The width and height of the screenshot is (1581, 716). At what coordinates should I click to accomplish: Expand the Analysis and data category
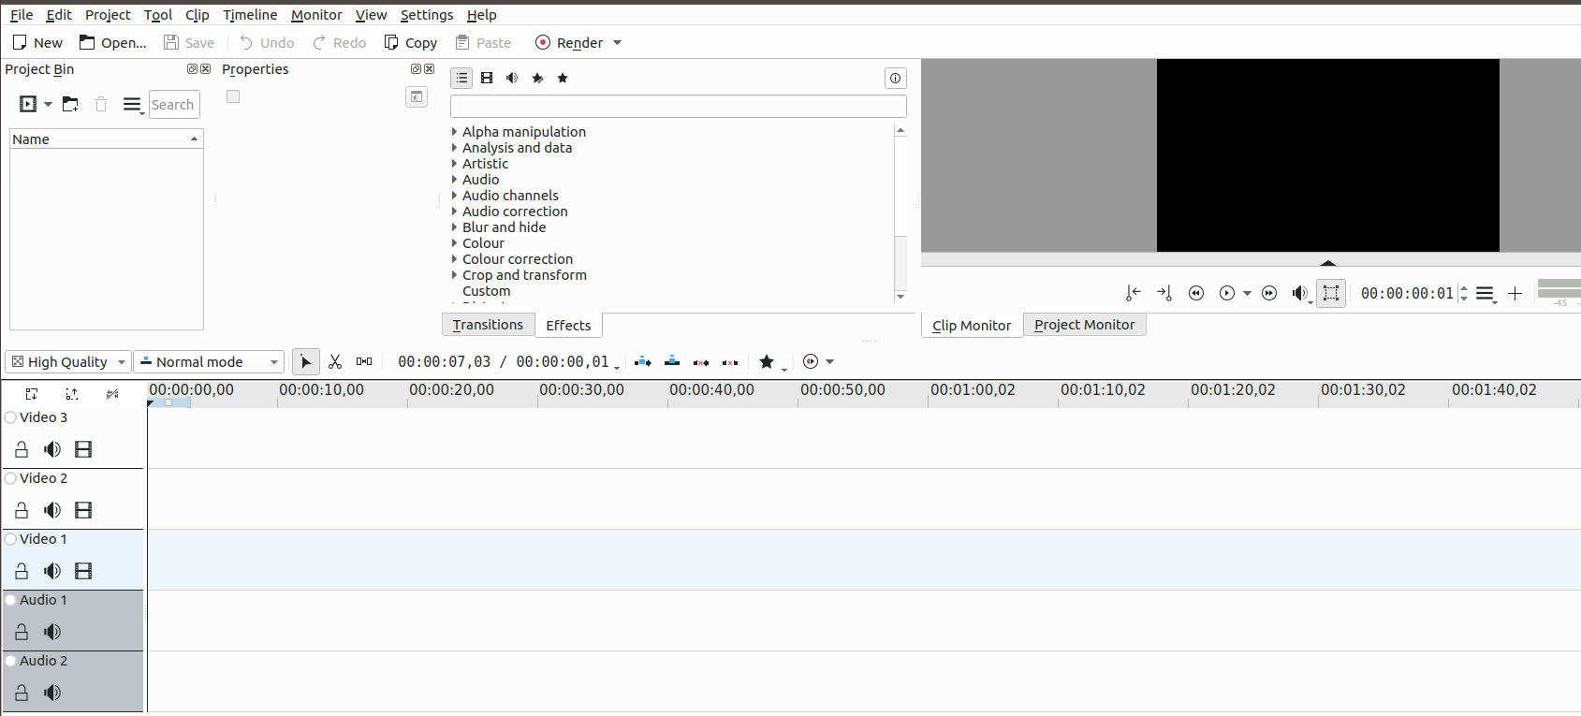pos(455,148)
